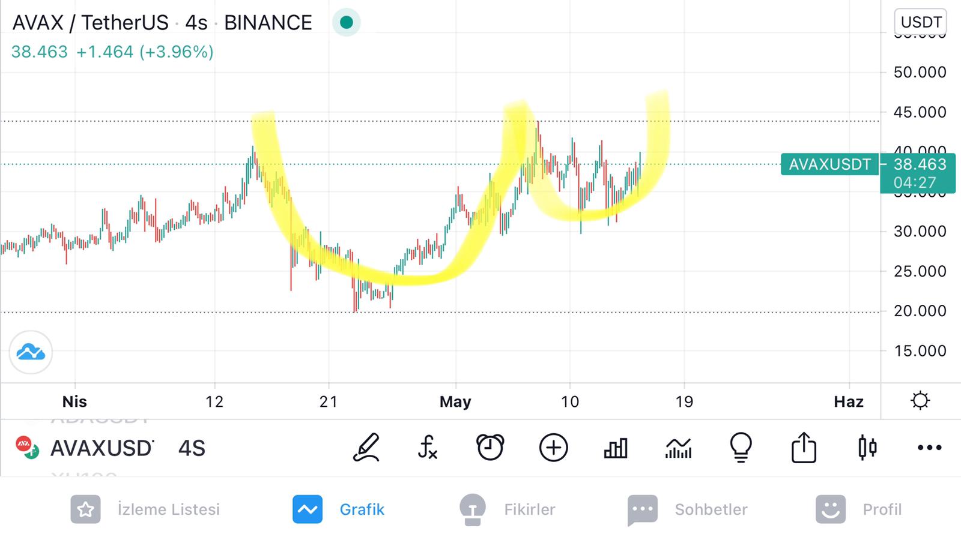Tap the plus circle compare icon

coord(553,448)
